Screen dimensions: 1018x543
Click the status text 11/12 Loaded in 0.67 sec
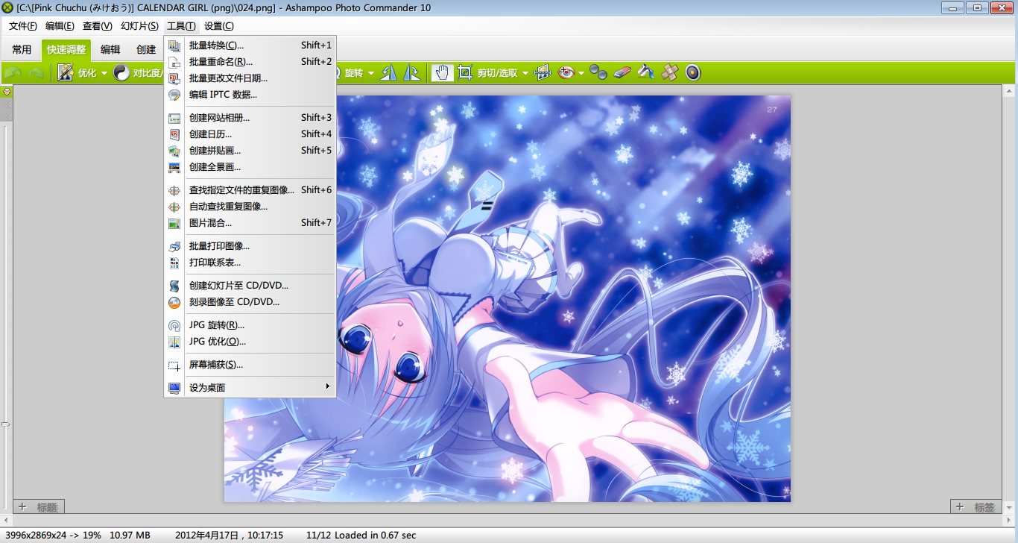[361, 536]
